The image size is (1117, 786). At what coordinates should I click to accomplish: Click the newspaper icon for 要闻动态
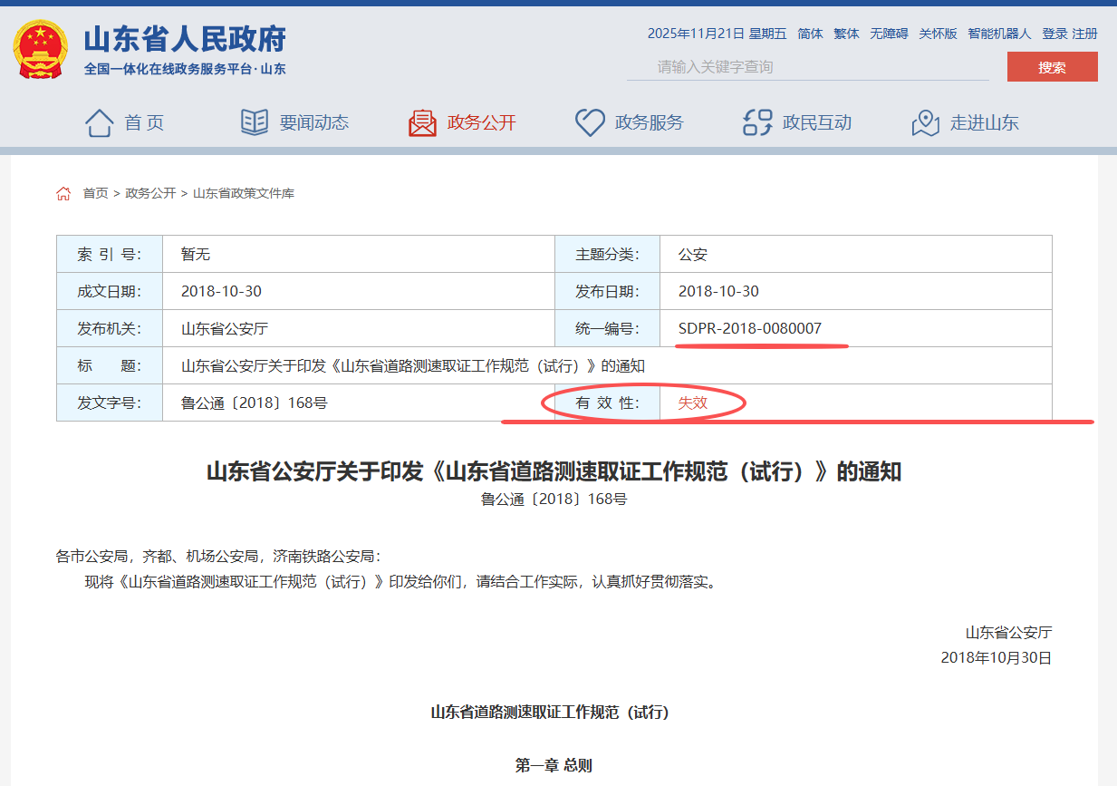tap(255, 122)
